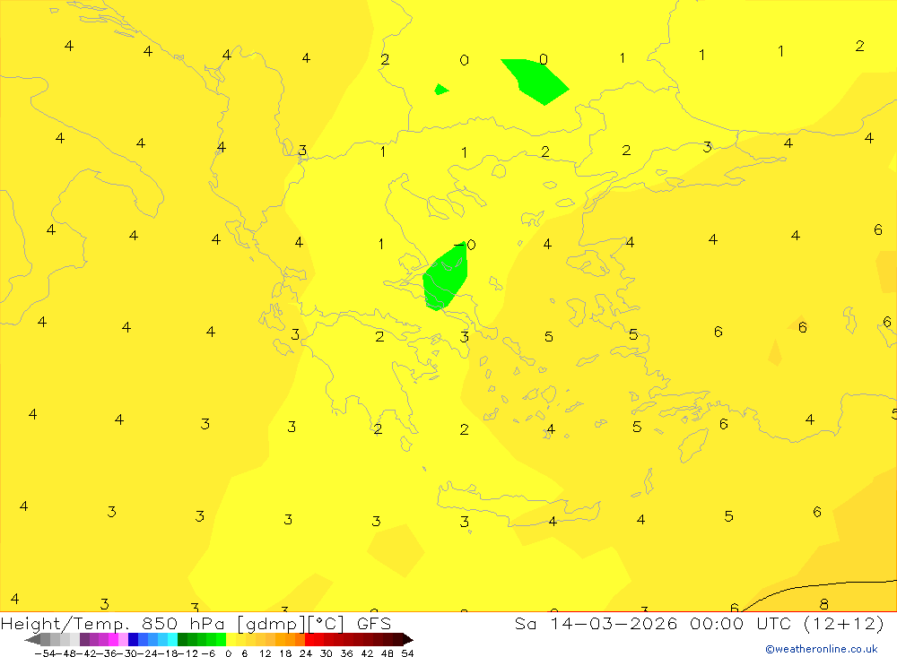Viewport: 897px width, 657px height.
Task: Click the small green triangle near the top
Action: 441,90
